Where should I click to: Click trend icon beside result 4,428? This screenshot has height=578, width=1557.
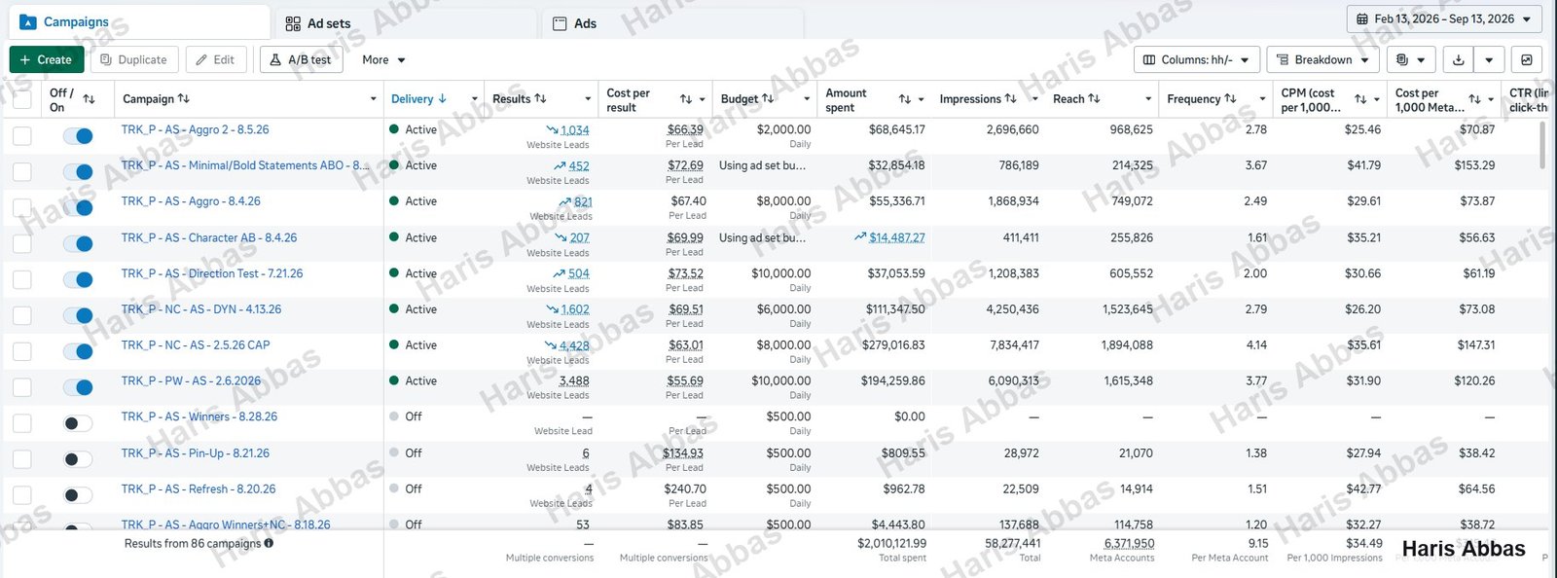(550, 345)
